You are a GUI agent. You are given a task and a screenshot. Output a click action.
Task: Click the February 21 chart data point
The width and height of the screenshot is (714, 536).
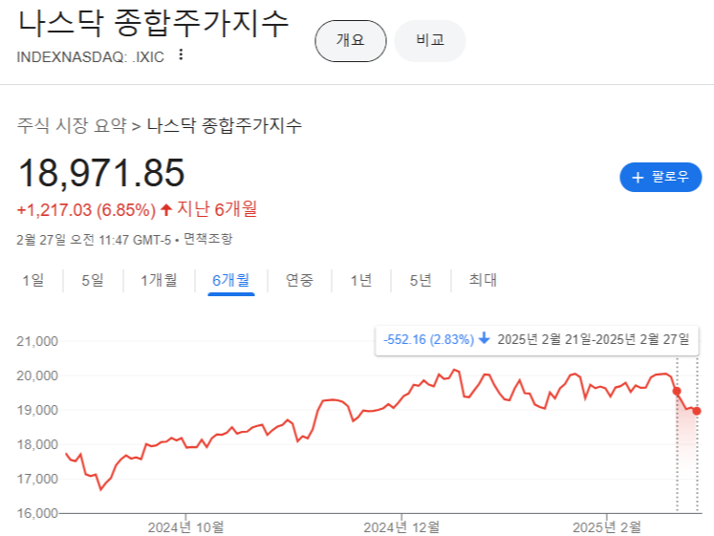[677, 391]
